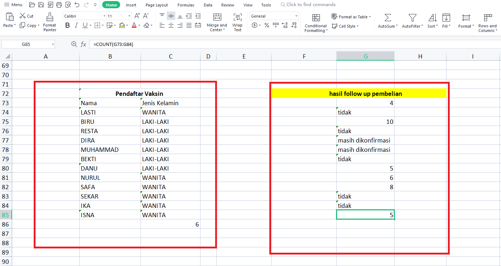Click the Conditional Formatting button
The height and width of the screenshot is (266, 501).
(x=316, y=23)
